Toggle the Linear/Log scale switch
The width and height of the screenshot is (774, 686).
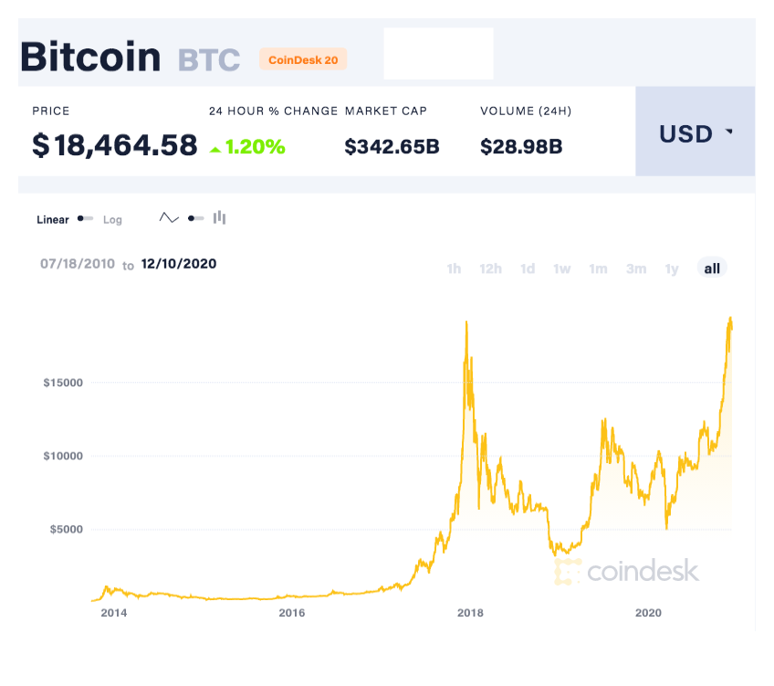[85, 219]
